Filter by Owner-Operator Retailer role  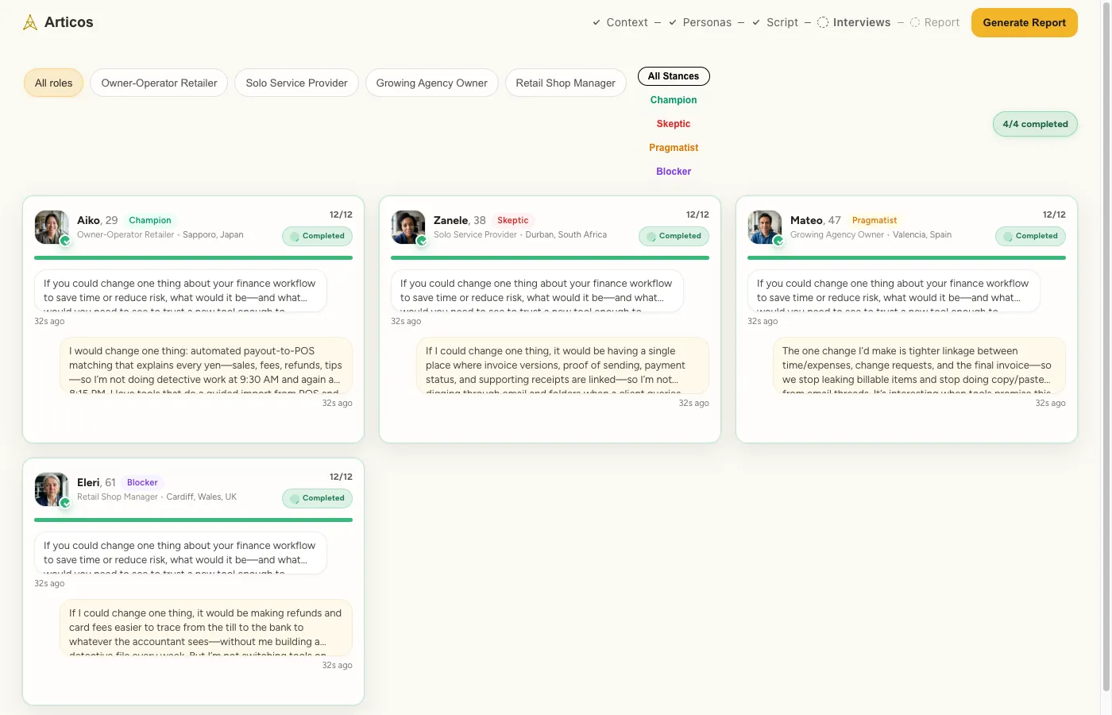click(x=159, y=83)
